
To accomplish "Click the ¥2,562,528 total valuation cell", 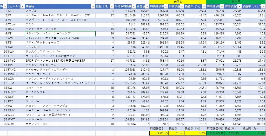I will [215, 133].
